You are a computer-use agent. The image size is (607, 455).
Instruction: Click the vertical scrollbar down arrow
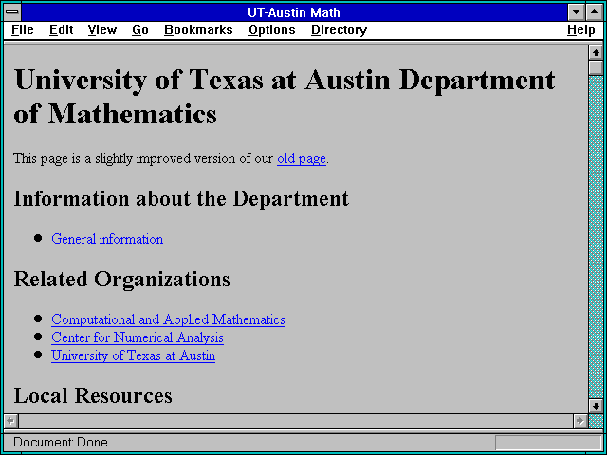click(x=596, y=406)
